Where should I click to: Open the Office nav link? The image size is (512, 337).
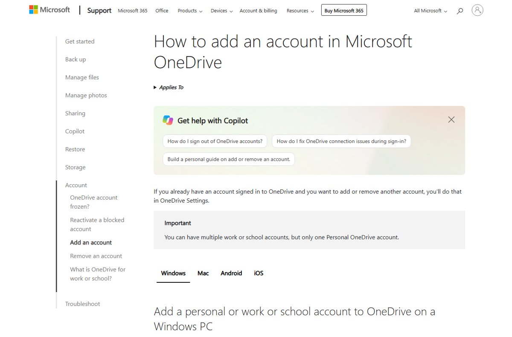[x=162, y=11]
